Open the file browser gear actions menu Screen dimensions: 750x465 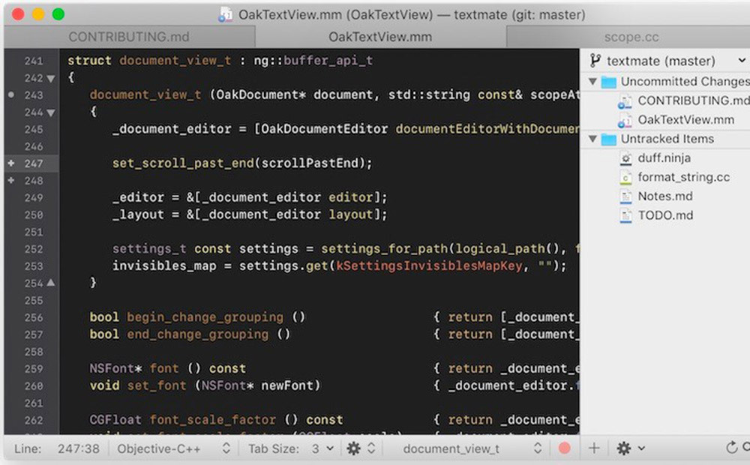(x=629, y=448)
